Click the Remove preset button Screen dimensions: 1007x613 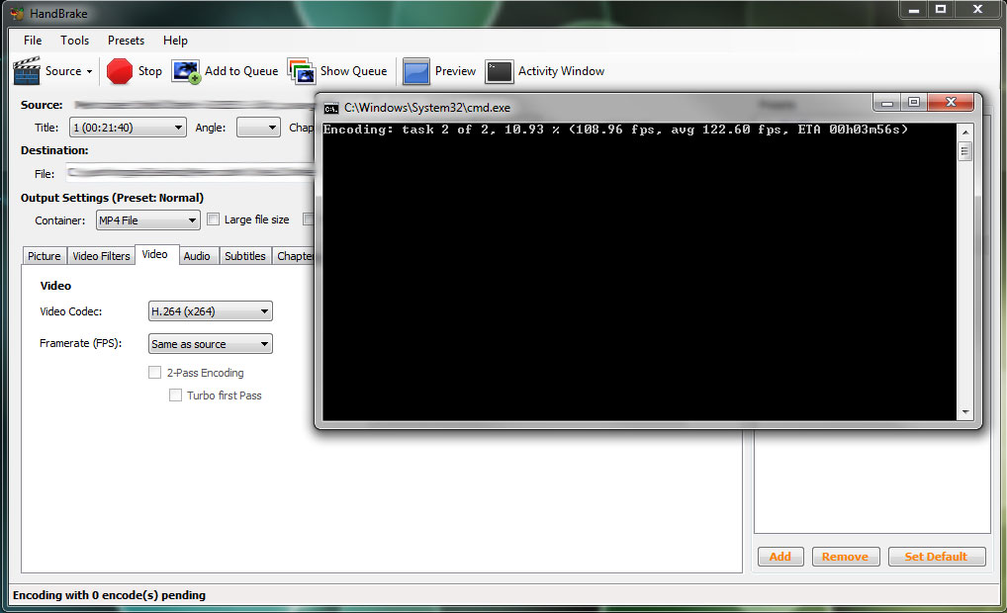[x=845, y=557]
